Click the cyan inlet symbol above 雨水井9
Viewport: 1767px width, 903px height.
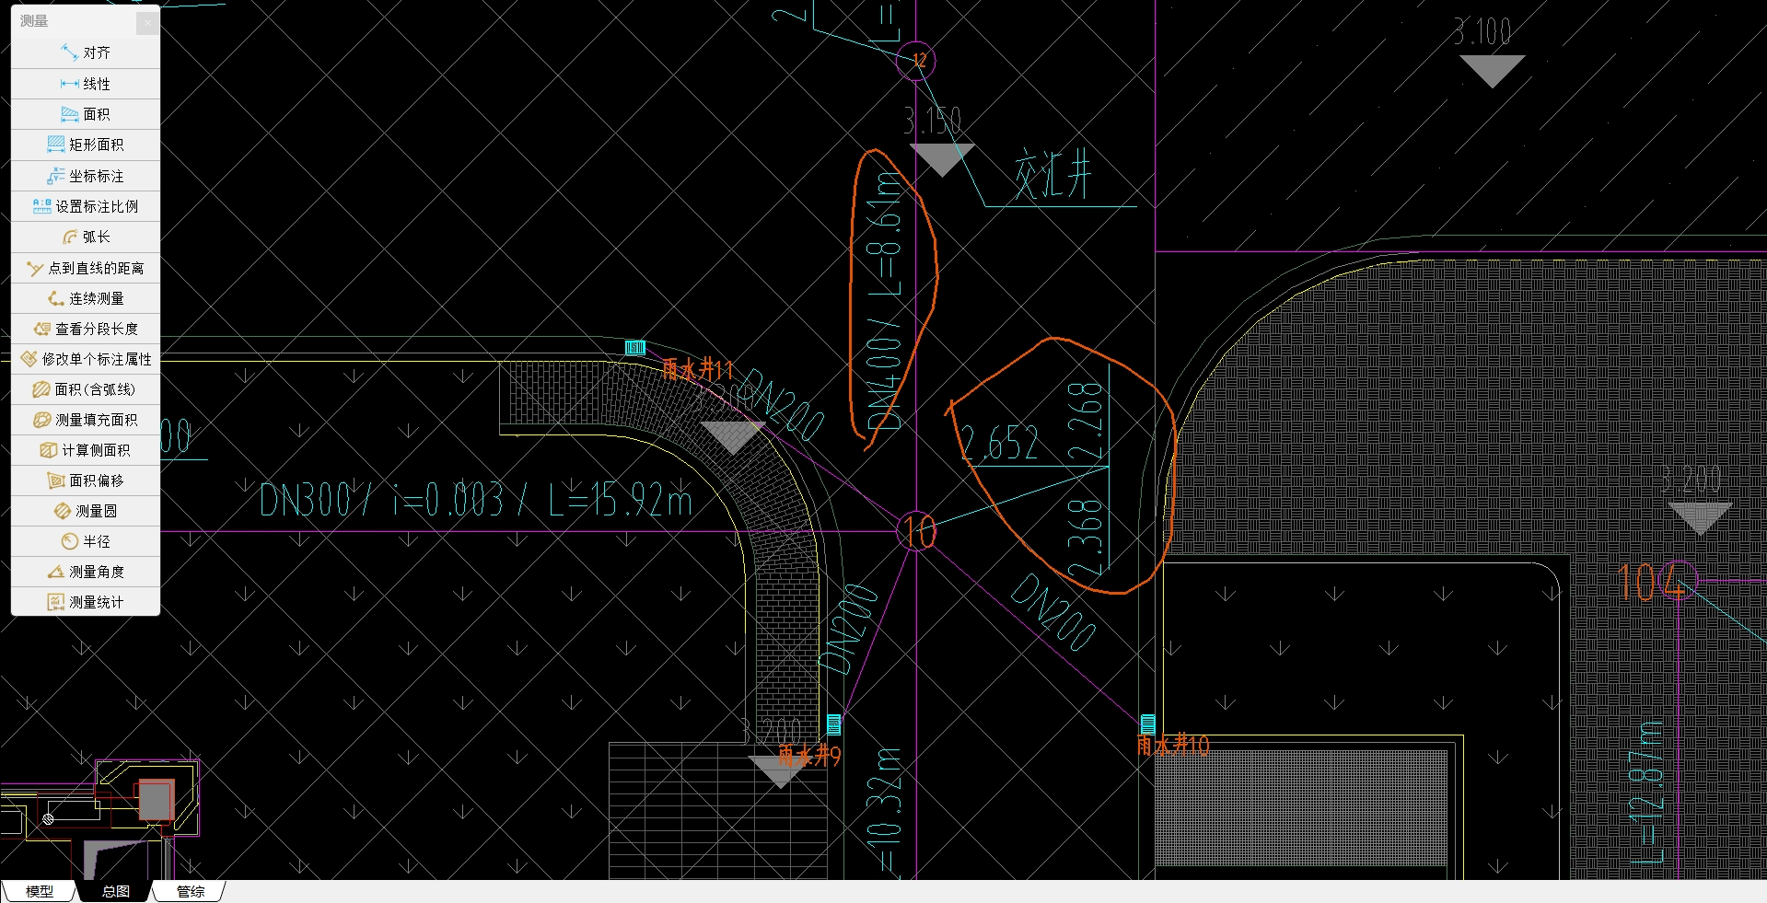point(834,724)
